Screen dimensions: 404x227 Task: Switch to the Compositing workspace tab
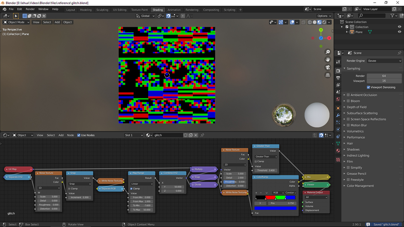(211, 10)
